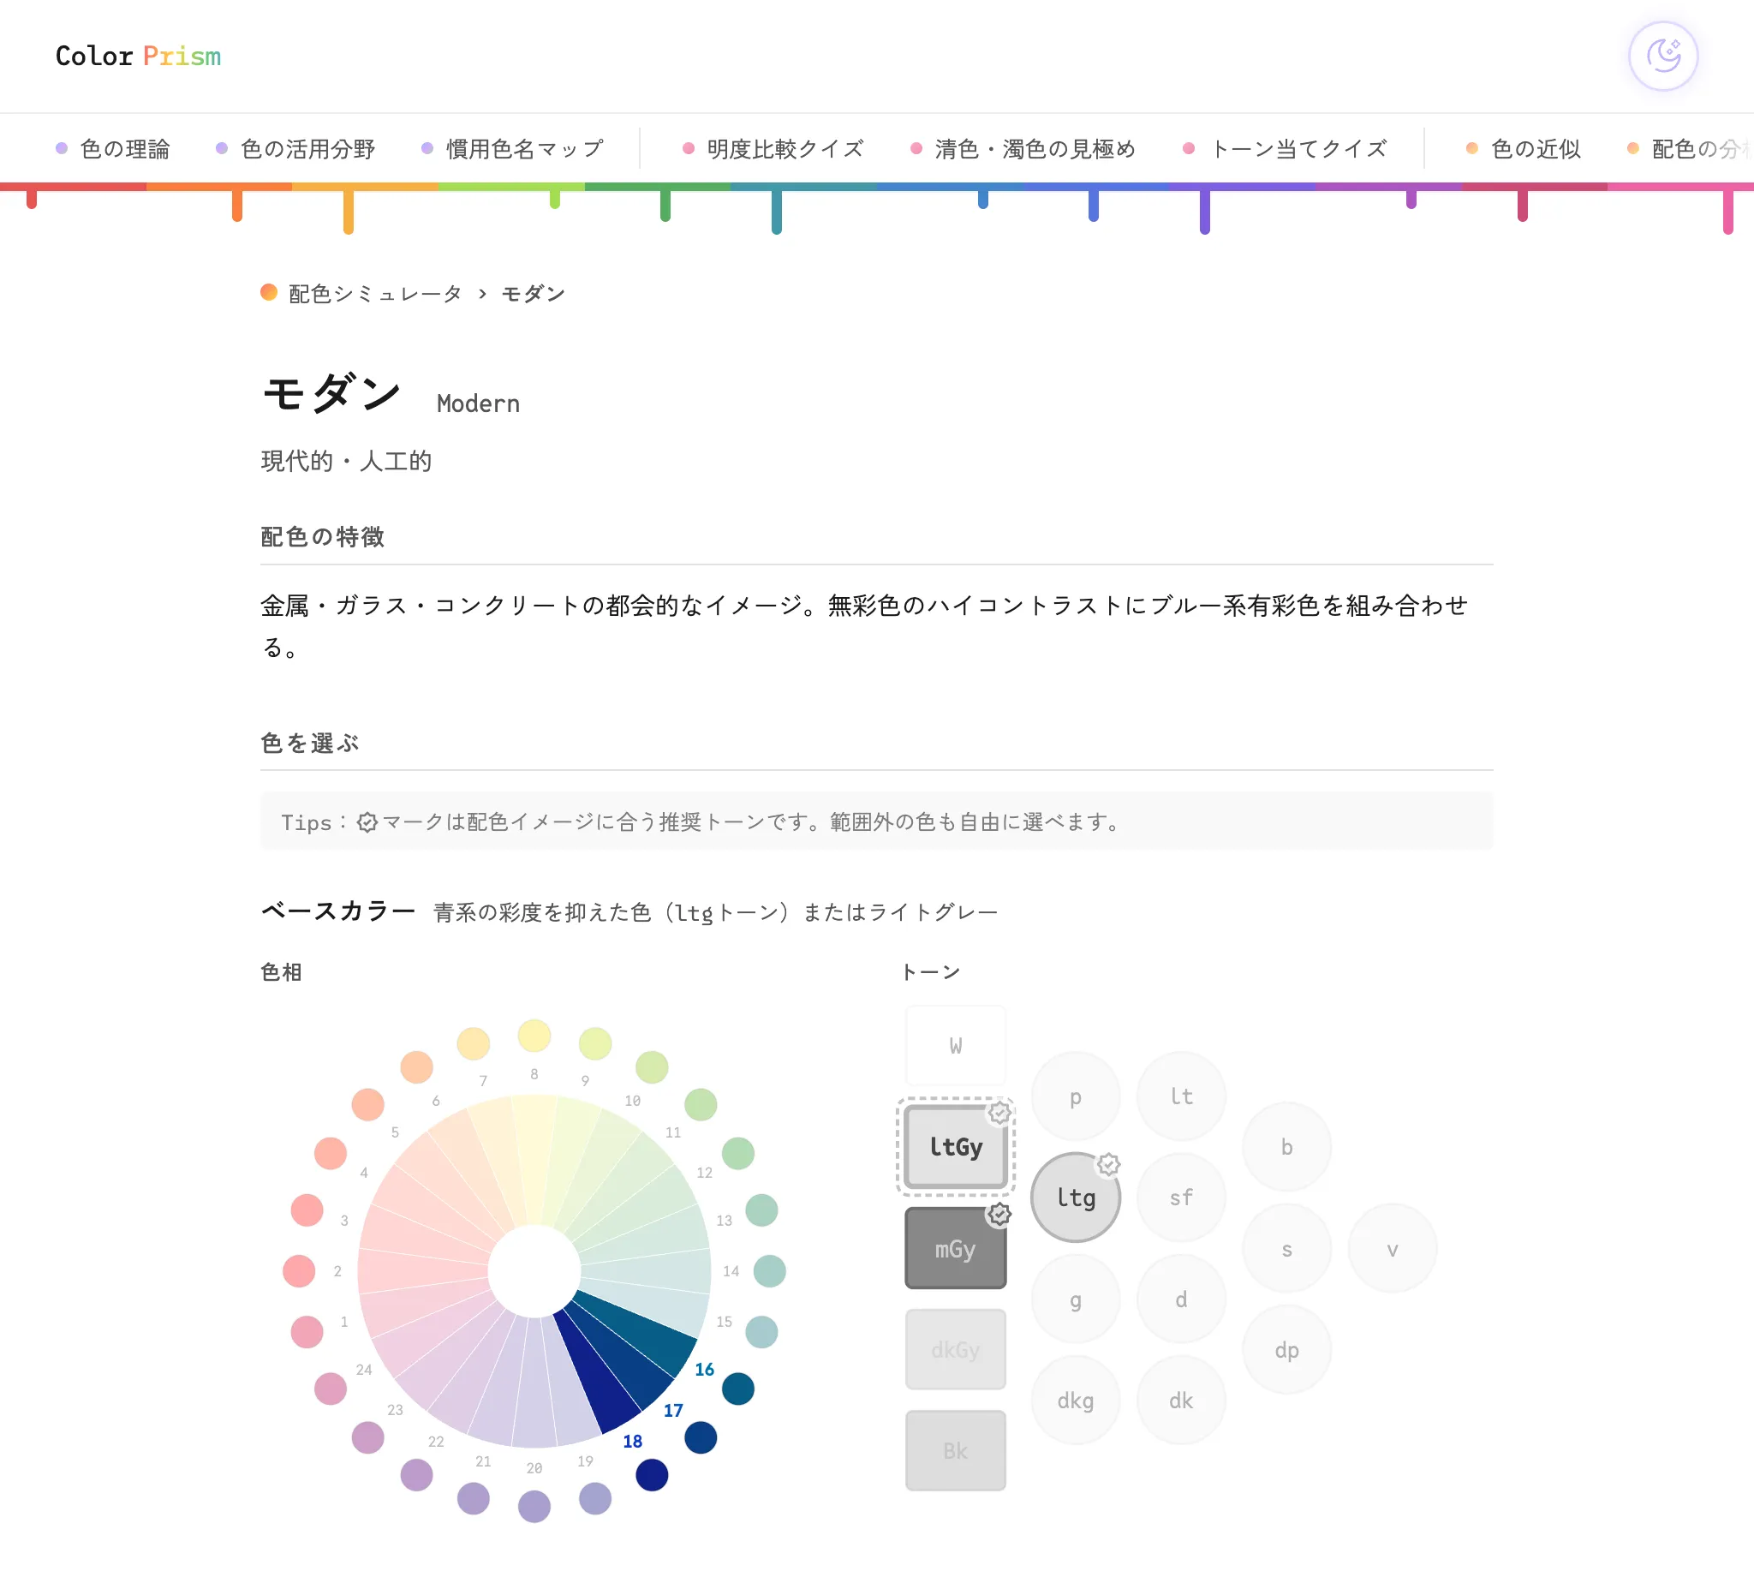Select the sf soft tone circle
1754x1571 pixels.
coord(1181,1198)
